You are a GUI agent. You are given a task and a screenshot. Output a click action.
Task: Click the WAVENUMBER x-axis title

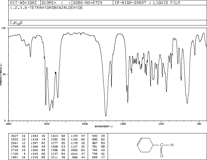click(104, 126)
